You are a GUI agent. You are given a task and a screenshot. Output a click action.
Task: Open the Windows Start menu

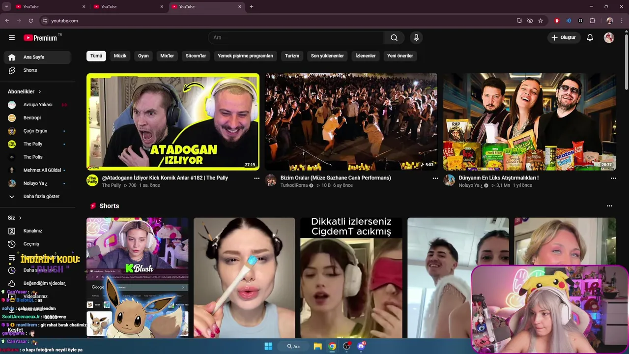pyautogui.click(x=268, y=346)
